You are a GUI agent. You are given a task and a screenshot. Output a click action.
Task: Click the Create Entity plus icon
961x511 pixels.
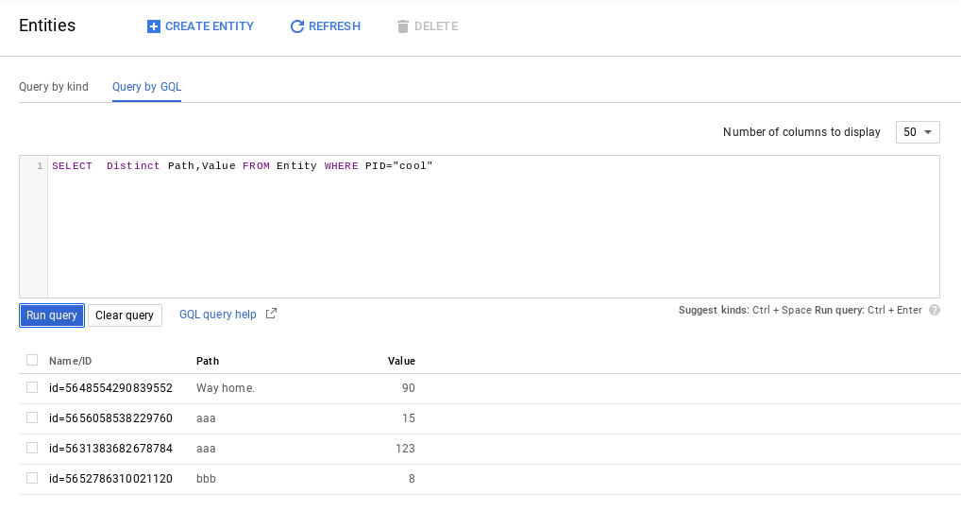coord(154,26)
